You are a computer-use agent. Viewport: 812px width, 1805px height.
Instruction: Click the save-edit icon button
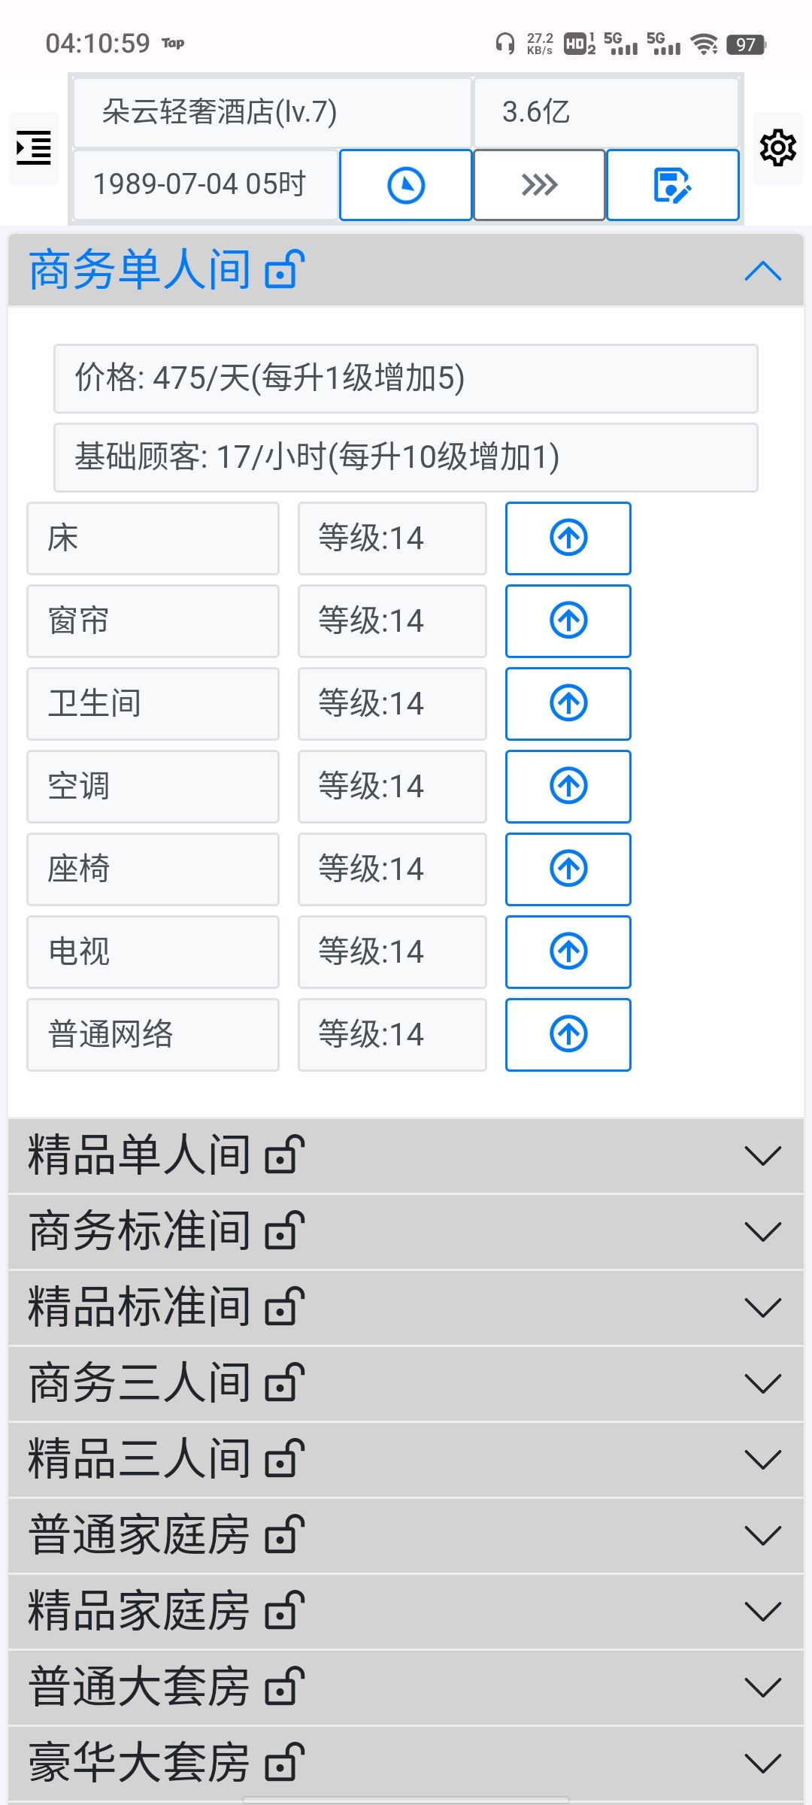click(672, 185)
